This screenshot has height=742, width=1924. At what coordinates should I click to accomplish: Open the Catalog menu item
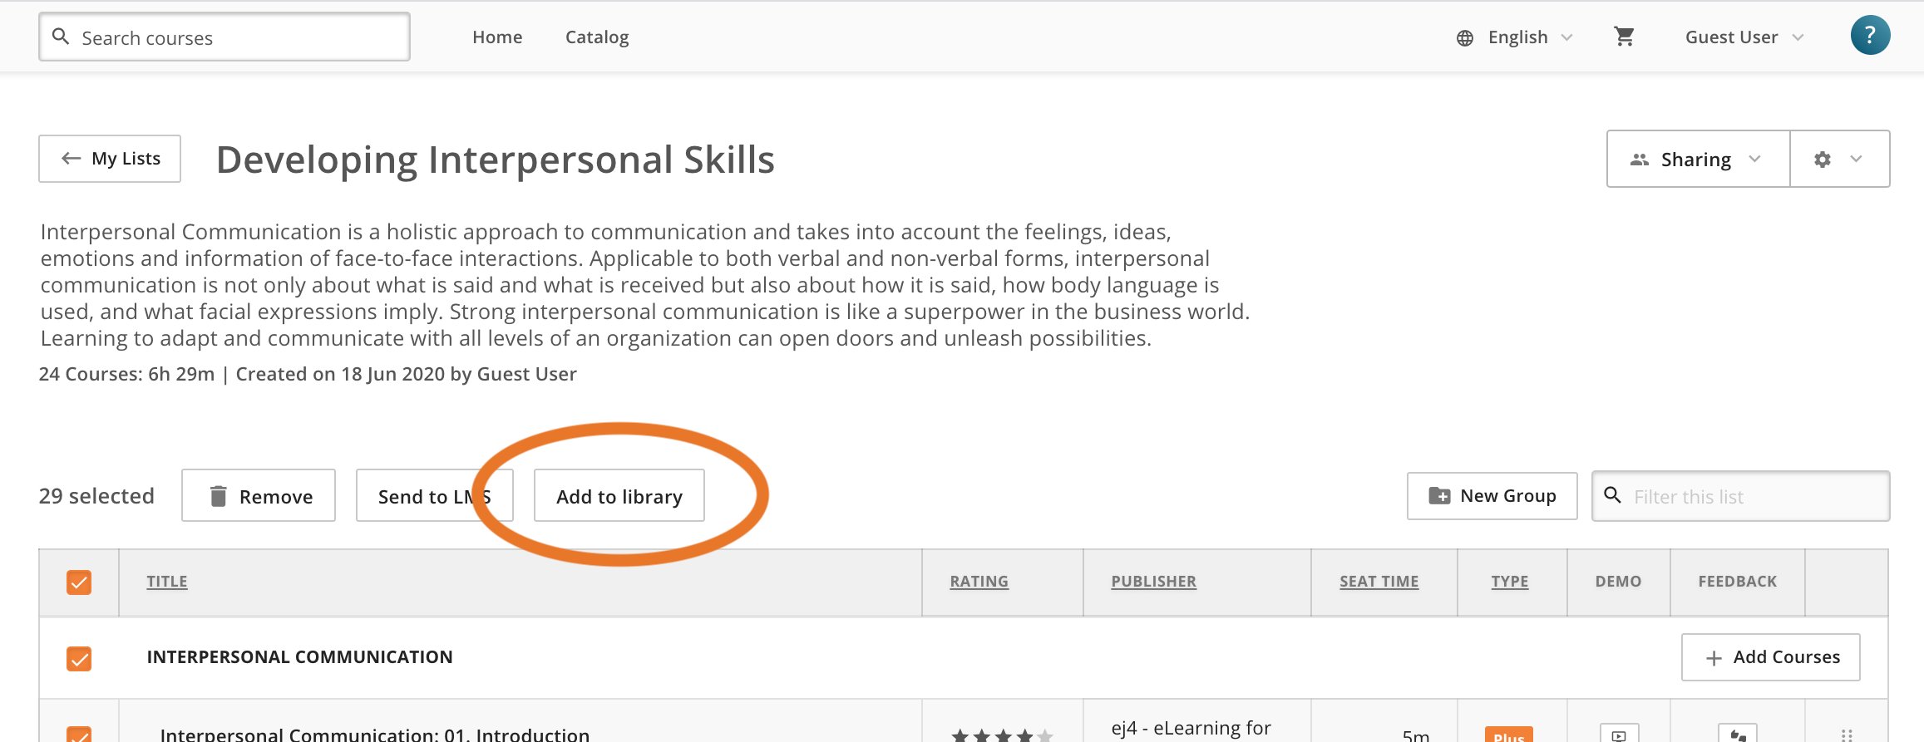tap(597, 37)
